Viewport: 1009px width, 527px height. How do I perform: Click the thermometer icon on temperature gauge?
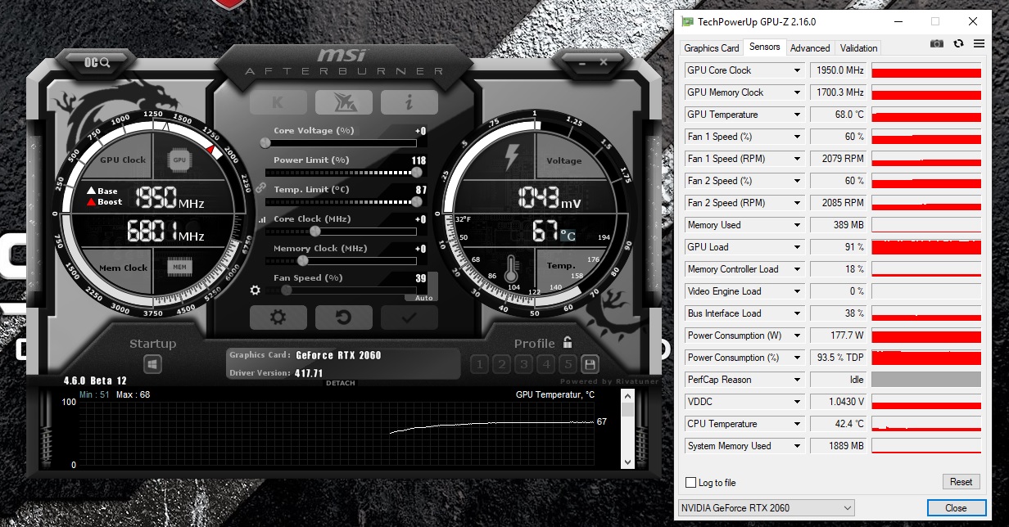[x=513, y=269]
